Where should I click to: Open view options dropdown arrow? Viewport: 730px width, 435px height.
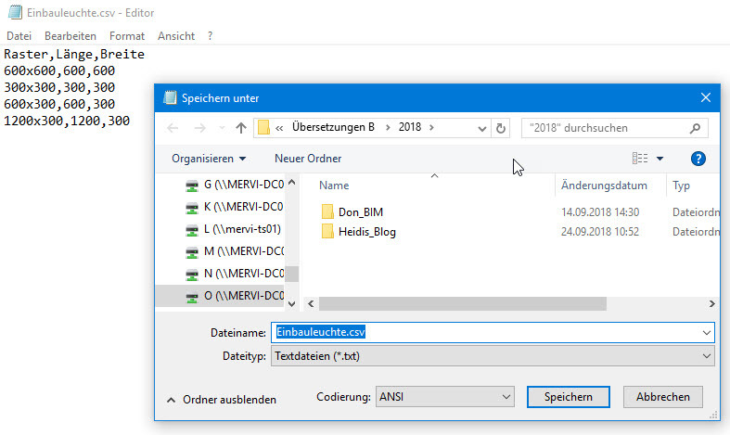660,159
